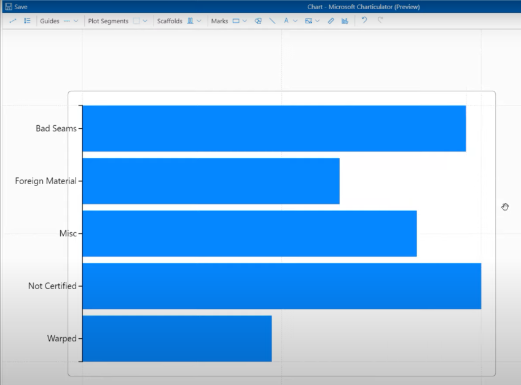Screen dimensions: 521x385
Task: Select the Foreign Material bar
Action: pyautogui.click(x=211, y=181)
